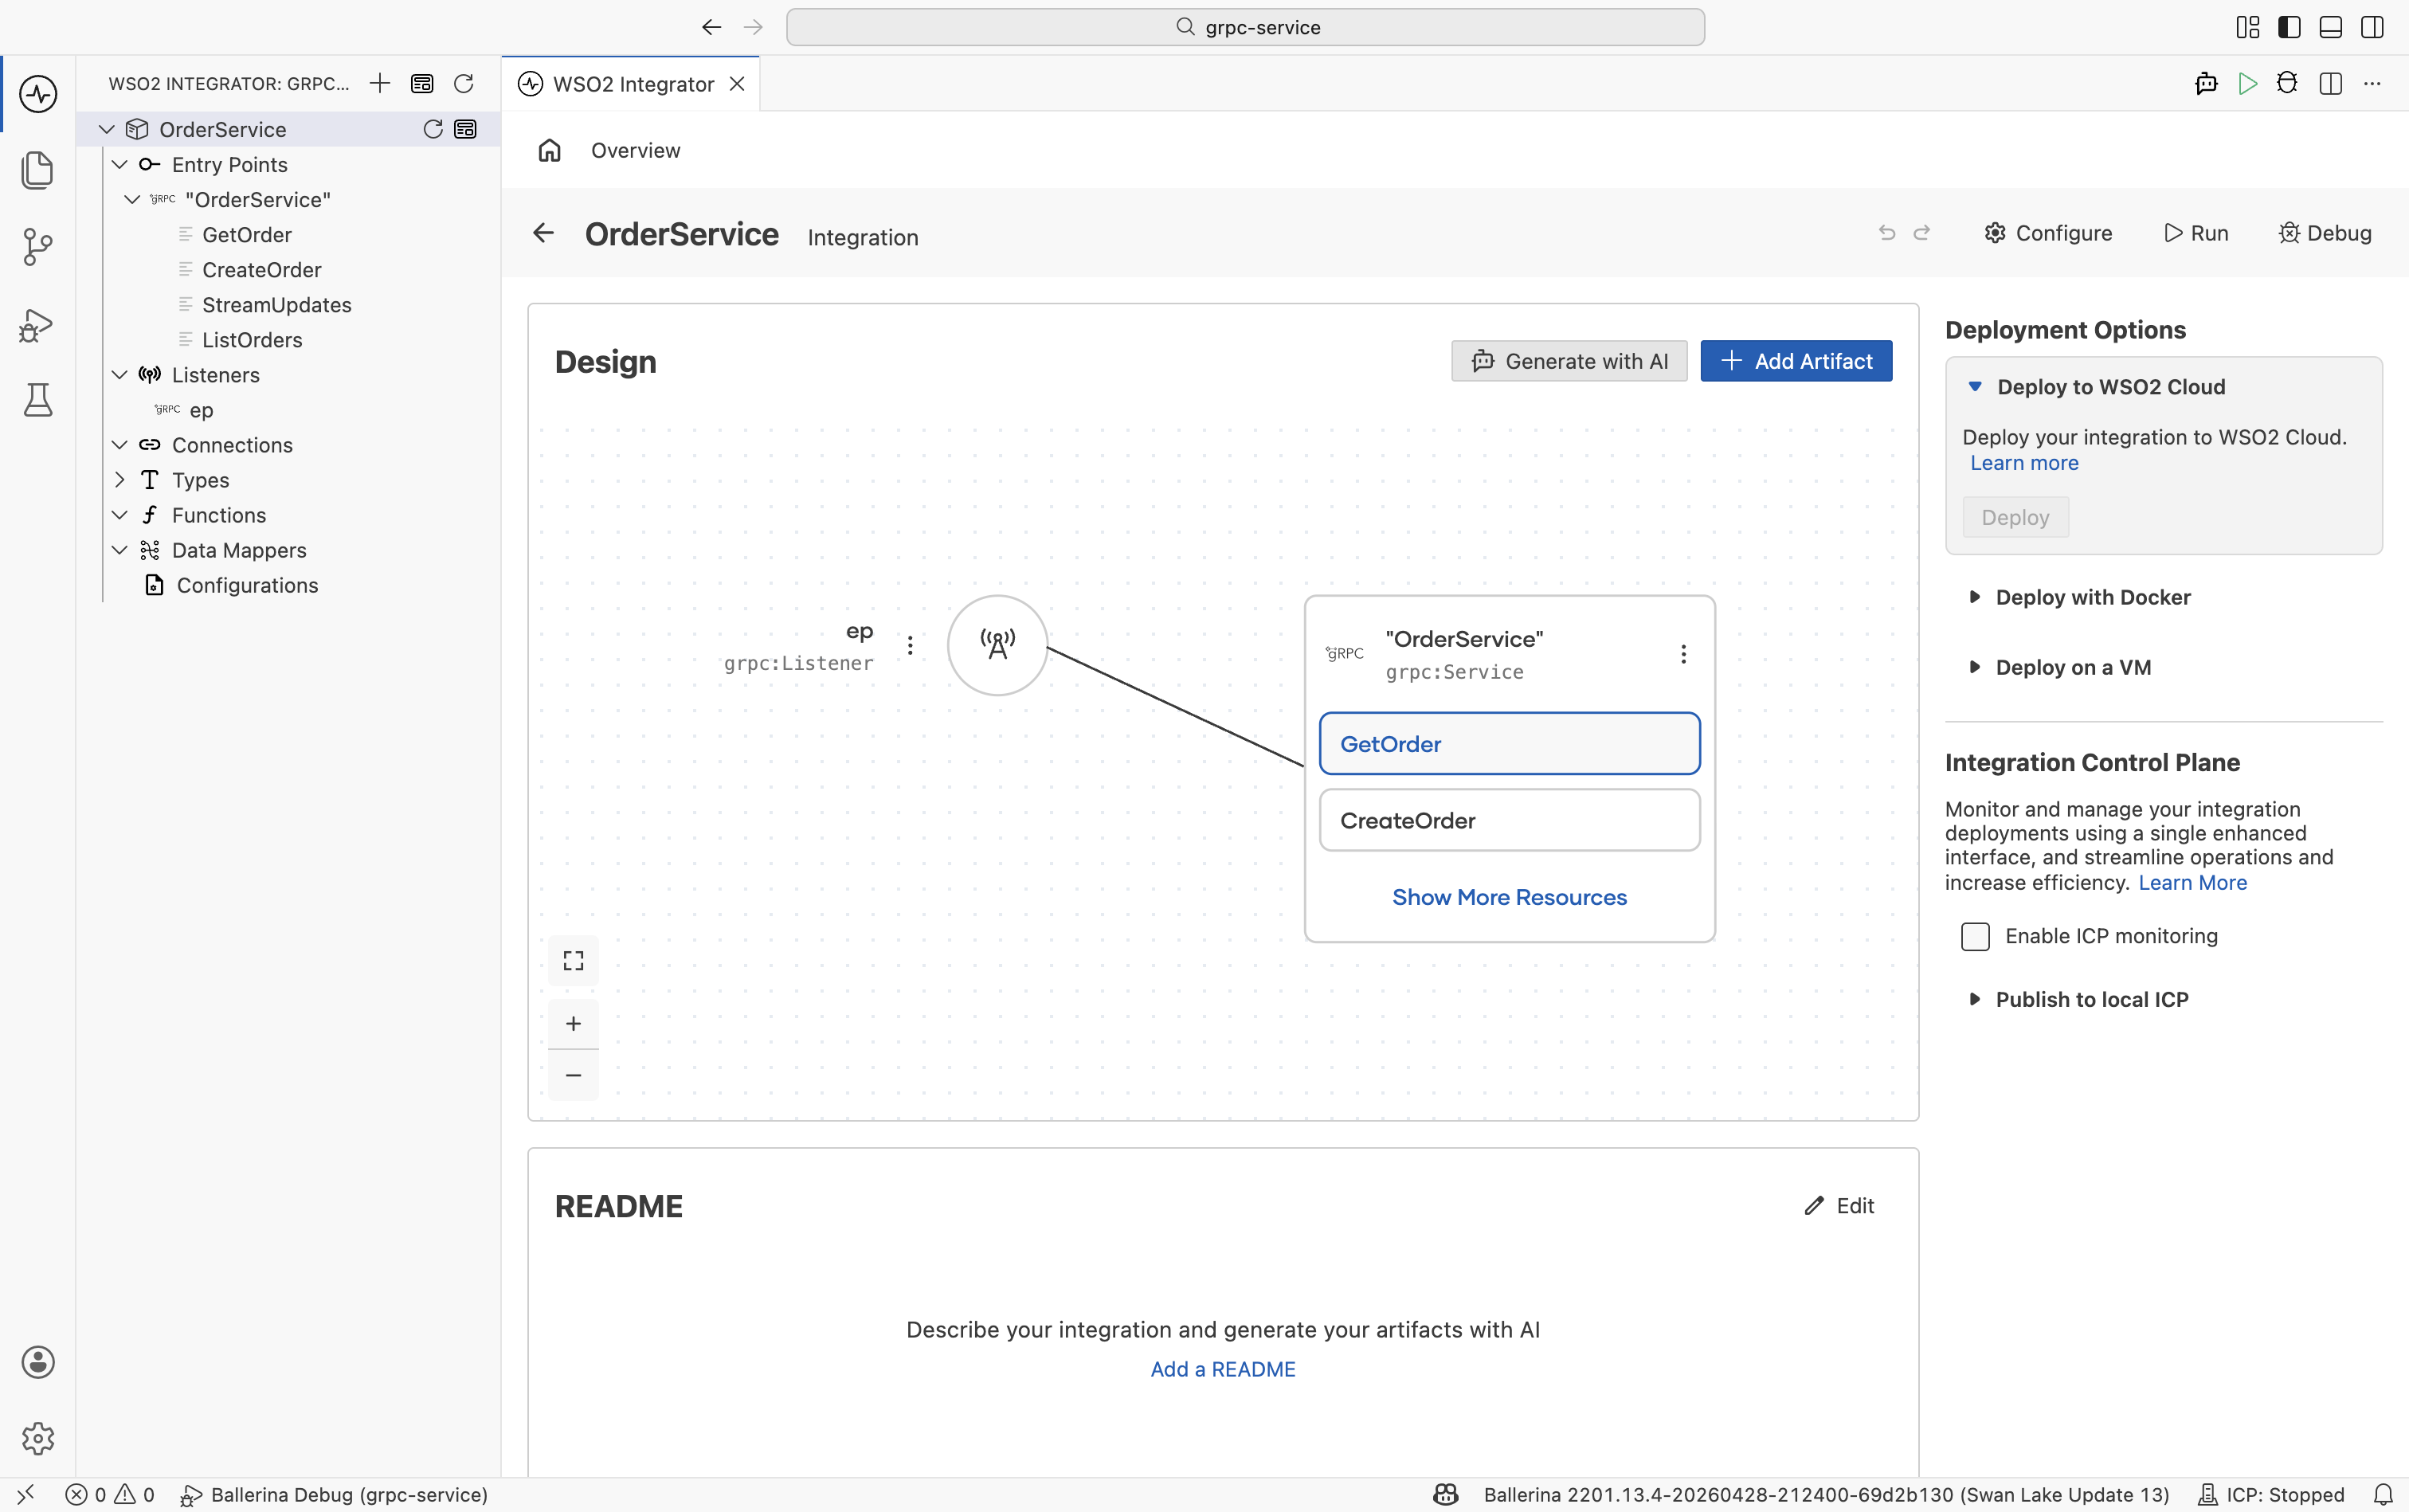Click Debug button in header
The height and width of the screenshot is (1512, 2409).
[2325, 233]
